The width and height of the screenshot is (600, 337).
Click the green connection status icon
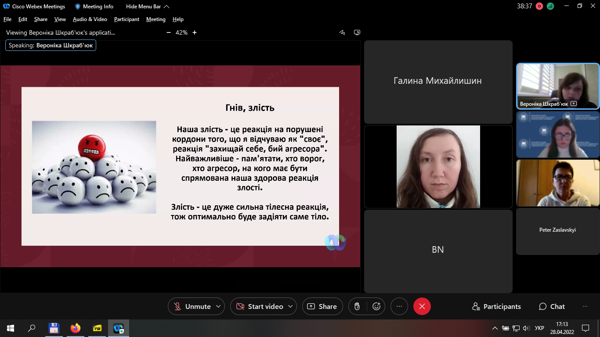[x=550, y=6]
